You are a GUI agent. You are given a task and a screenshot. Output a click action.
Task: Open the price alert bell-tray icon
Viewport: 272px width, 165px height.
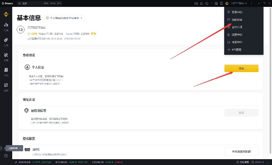[201, 3]
